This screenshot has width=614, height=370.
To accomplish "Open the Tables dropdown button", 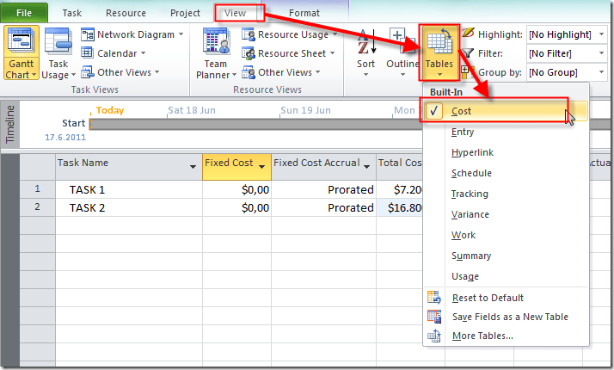I will tap(439, 52).
